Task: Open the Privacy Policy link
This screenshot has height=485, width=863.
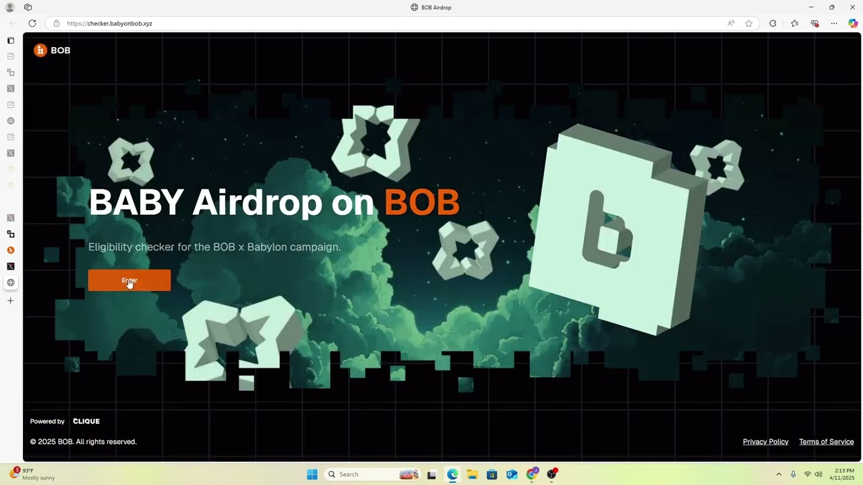Action: coord(765,442)
